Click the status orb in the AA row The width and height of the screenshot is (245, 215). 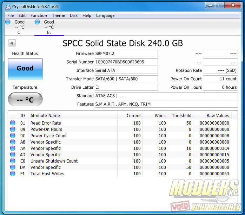pos(13,148)
